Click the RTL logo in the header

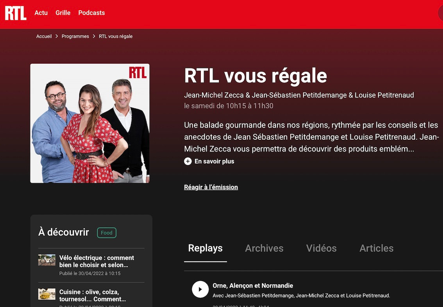click(16, 13)
